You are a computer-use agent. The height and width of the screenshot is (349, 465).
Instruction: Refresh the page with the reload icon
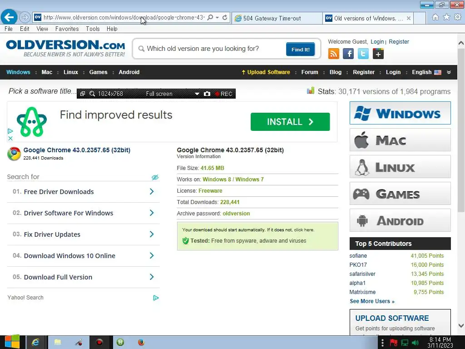pos(225,18)
